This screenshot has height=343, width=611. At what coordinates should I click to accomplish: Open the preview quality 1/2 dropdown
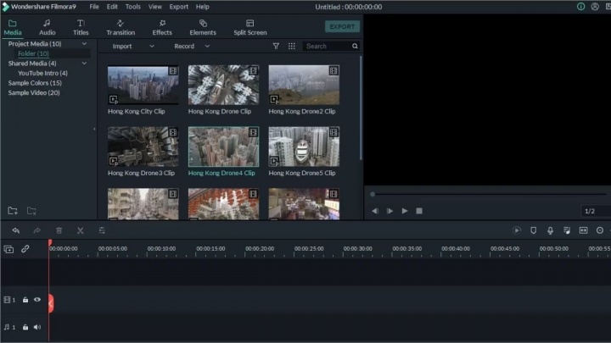(596, 211)
